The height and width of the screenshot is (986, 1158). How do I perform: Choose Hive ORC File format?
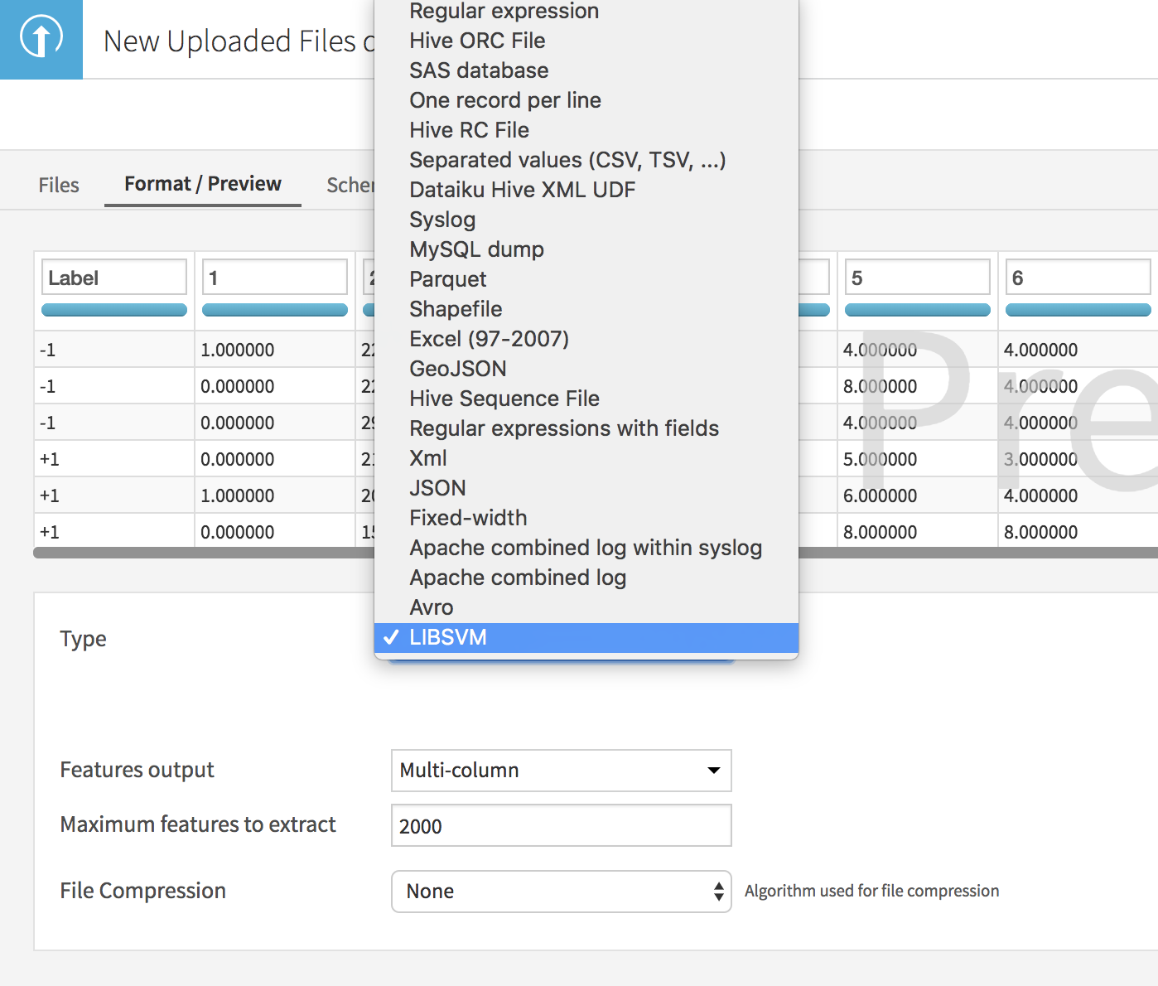[586, 41]
